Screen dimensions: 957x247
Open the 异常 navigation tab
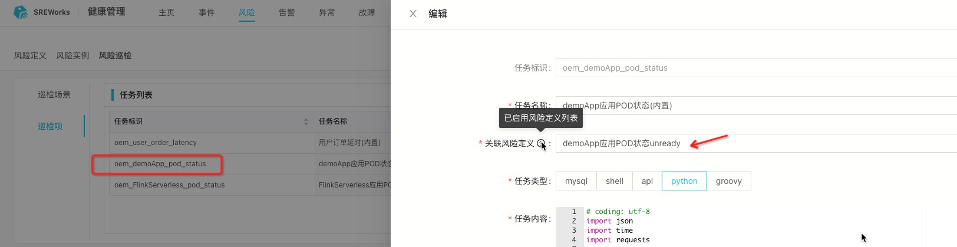(x=326, y=12)
